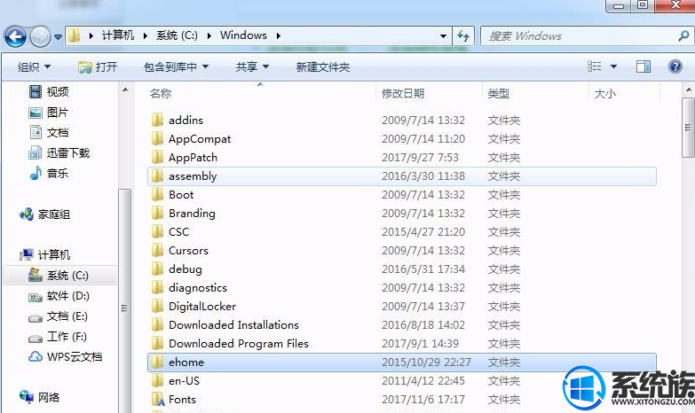Image resolution: width=695 pixels, height=413 pixels.
Task: Click the file list scrollbar thumb
Action: 689,128
